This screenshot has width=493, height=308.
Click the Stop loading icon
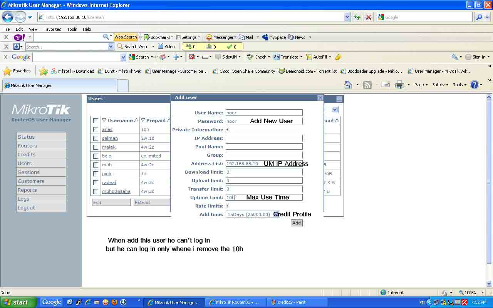click(369, 17)
